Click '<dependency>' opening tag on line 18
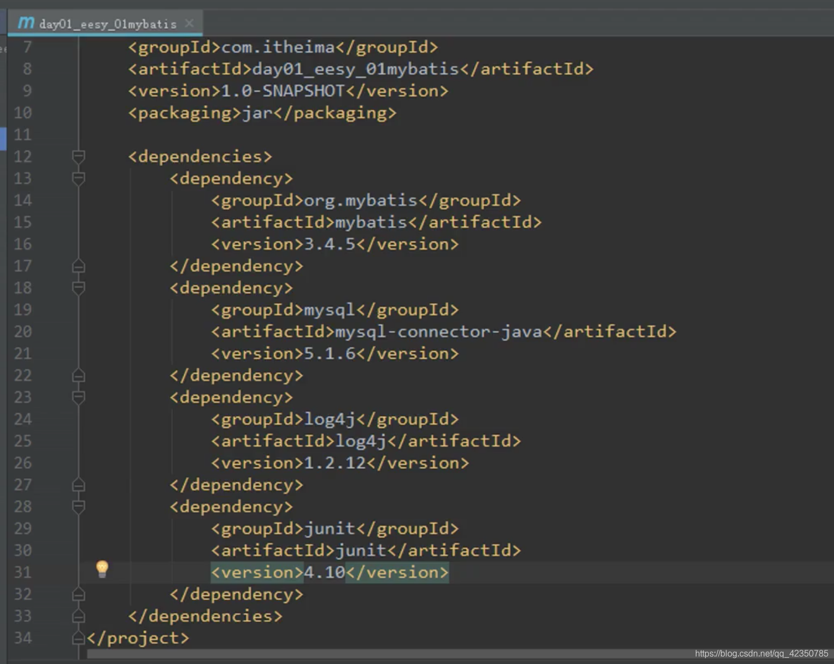834x664 pixels. click(231, 288)
